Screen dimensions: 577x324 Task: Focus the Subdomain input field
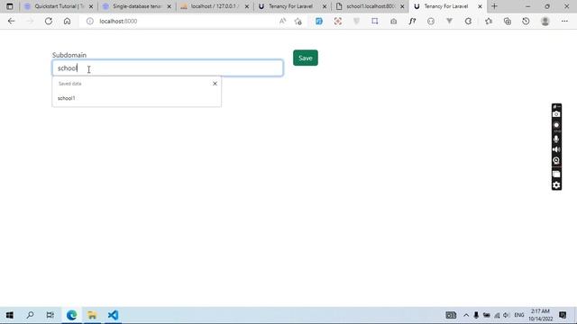click(168, 68)
